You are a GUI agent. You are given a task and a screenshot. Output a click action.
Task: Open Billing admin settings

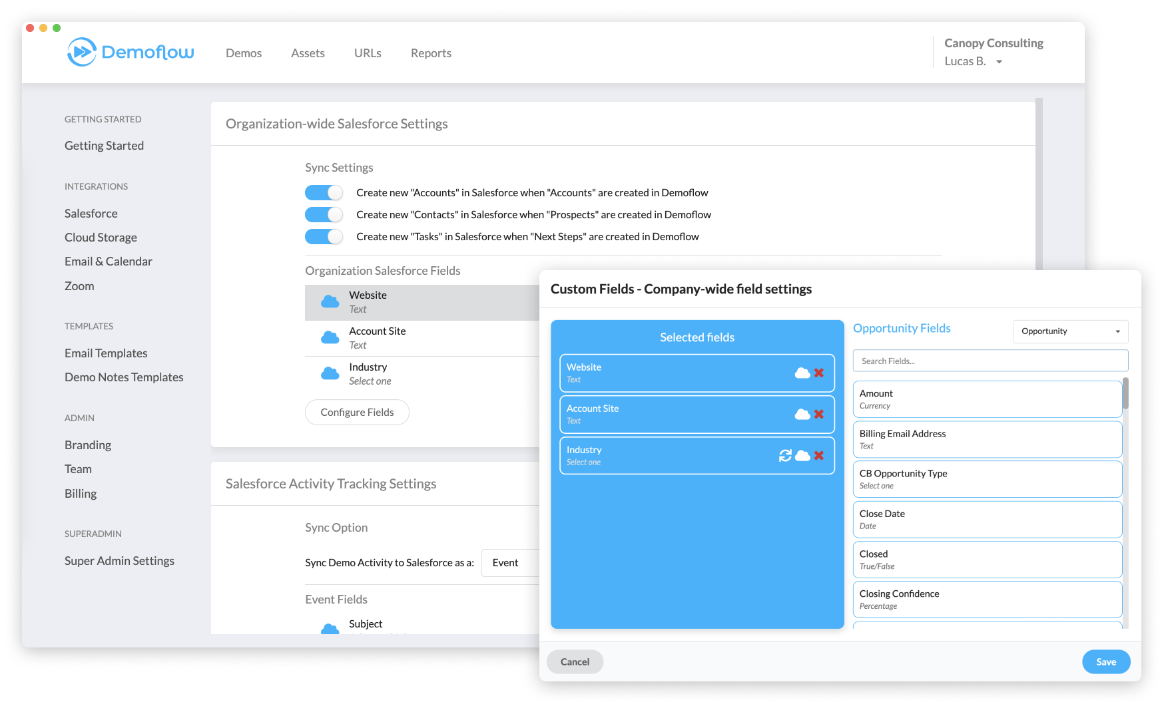(x=81, y=494)
